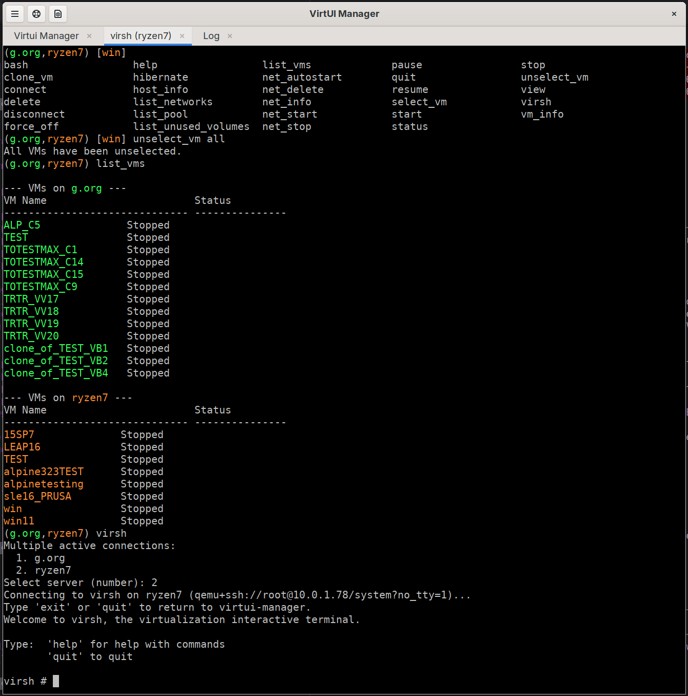Click the sle16_PRUSA VM name
The width and height of the screenshot is (688, 696).
pos(37,496)
